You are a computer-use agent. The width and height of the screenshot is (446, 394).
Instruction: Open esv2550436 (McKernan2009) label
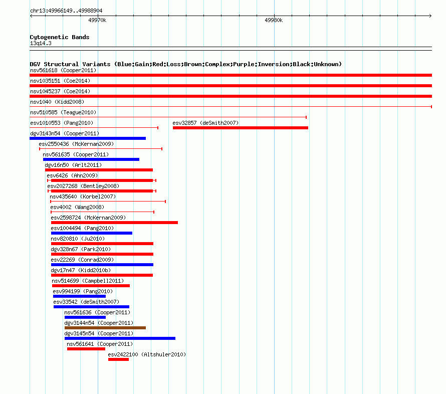pyautogui.click(x=76, y=144)
